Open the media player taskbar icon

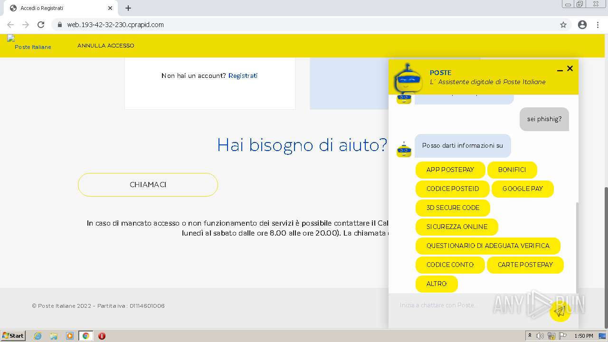(69, 336)
